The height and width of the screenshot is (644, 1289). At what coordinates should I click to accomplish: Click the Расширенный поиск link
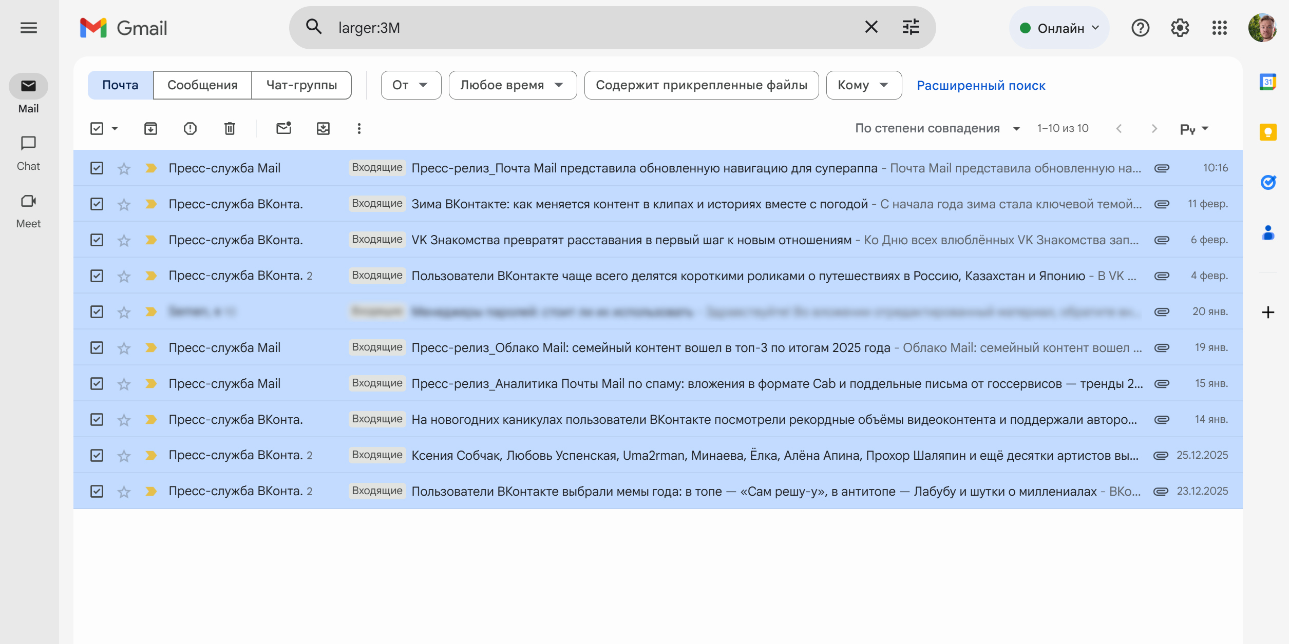tap(980, 86)
